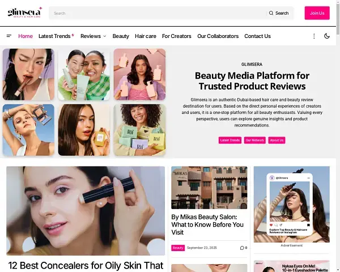Image resolution: width=340 pixels, height=272 pixels.
Task: Open the Reviews menu item
Action: (x=91, y=36)
